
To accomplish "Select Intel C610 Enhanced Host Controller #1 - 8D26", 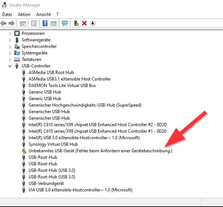I will pos(97,131).
